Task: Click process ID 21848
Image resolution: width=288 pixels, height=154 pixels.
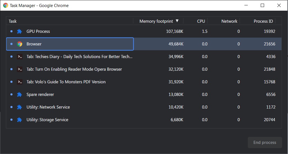Action: point(269,69)
